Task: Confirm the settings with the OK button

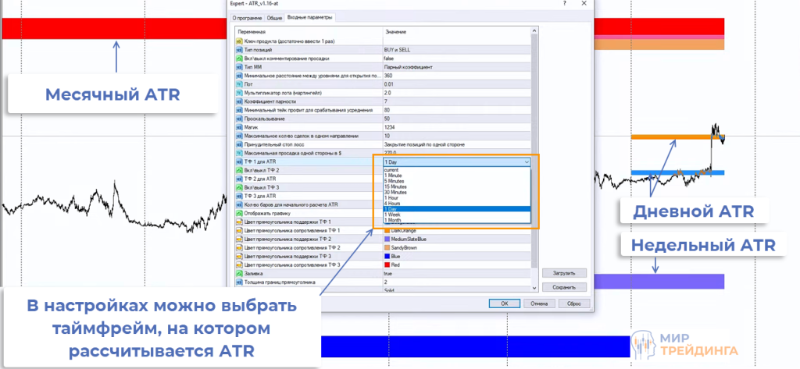Action: pos(505,303)
